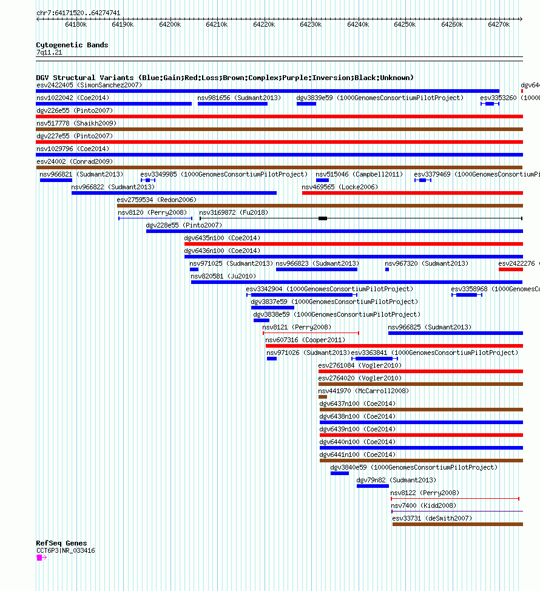The height and width of the screenshot is (591, 540).
Task: Open esv3349985 variant label
Action: (x=224, y=175)
